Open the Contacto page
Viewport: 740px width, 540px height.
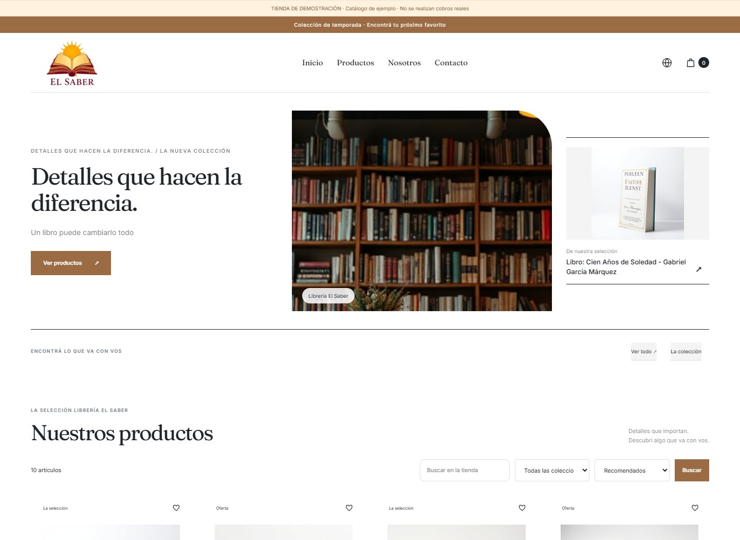451,63
